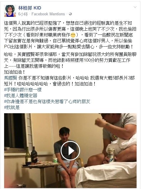Play the video with the circular play button
The width and height of the screenshot is (141, 189).
point(70,151)
